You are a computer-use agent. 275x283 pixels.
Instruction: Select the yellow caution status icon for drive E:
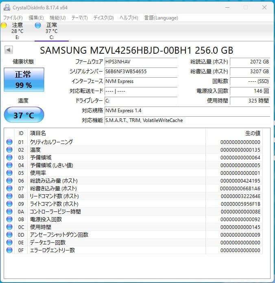click(x=4, y=25)
